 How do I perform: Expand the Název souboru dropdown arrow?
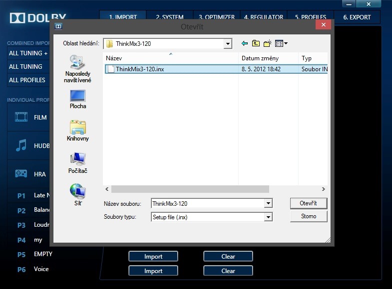coord(268,203)
